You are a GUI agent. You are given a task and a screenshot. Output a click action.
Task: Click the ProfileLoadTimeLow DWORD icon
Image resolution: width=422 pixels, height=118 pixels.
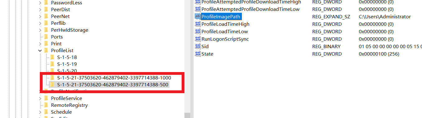coord(197,31)
